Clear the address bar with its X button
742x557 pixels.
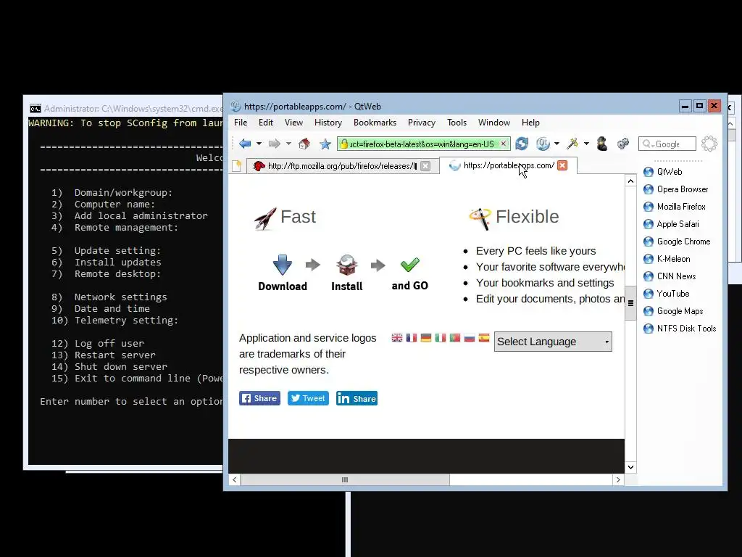(x=504, y=144)
